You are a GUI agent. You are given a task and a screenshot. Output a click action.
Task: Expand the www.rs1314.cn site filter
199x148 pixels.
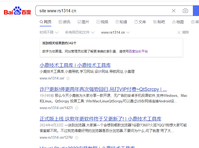pos(115,33)
